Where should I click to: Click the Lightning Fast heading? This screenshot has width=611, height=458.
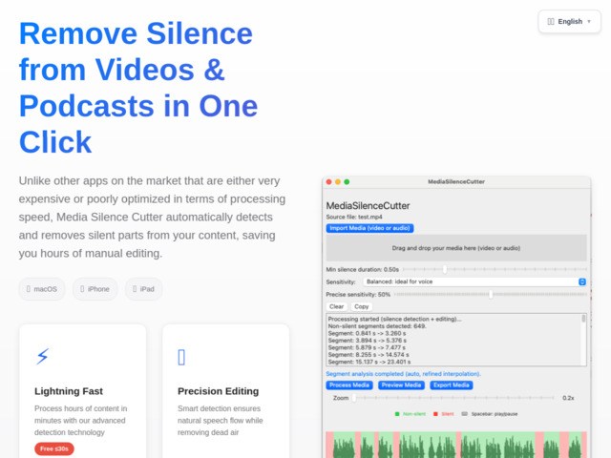coord(69,391)
